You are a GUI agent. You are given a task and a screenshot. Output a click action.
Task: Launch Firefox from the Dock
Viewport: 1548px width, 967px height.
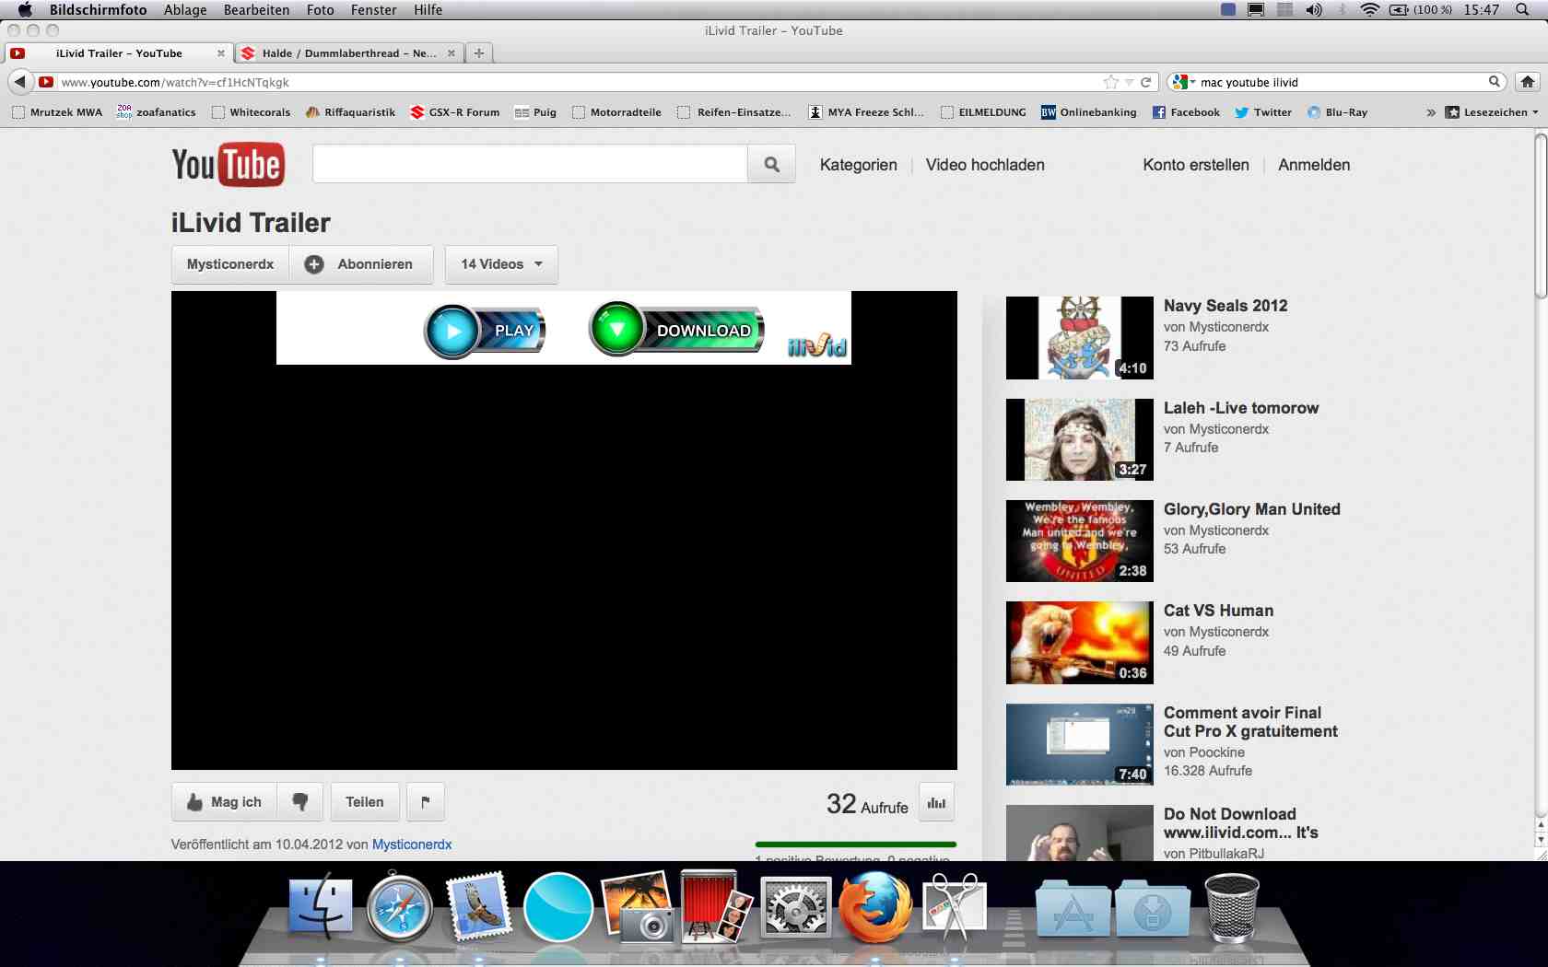874,907
